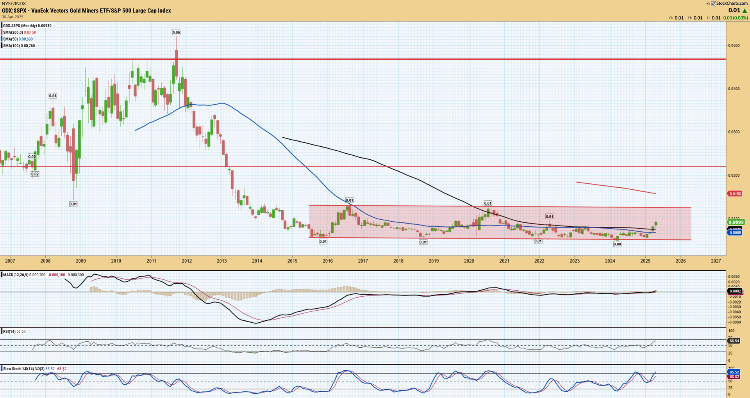
Task: Click the GDX:$SPX (Monthly) legend label
Action: coord(27,26)
